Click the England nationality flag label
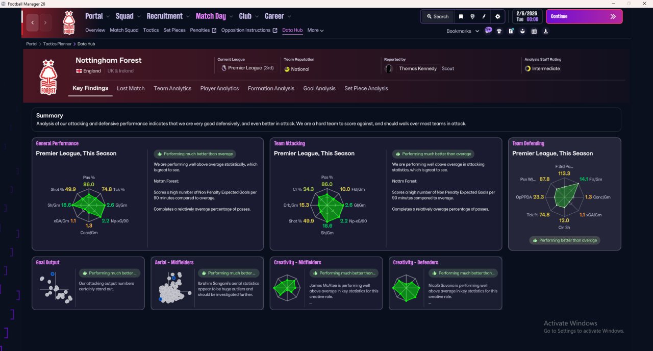The width and height of the screenshot is (653, 351). pos(89,71)
